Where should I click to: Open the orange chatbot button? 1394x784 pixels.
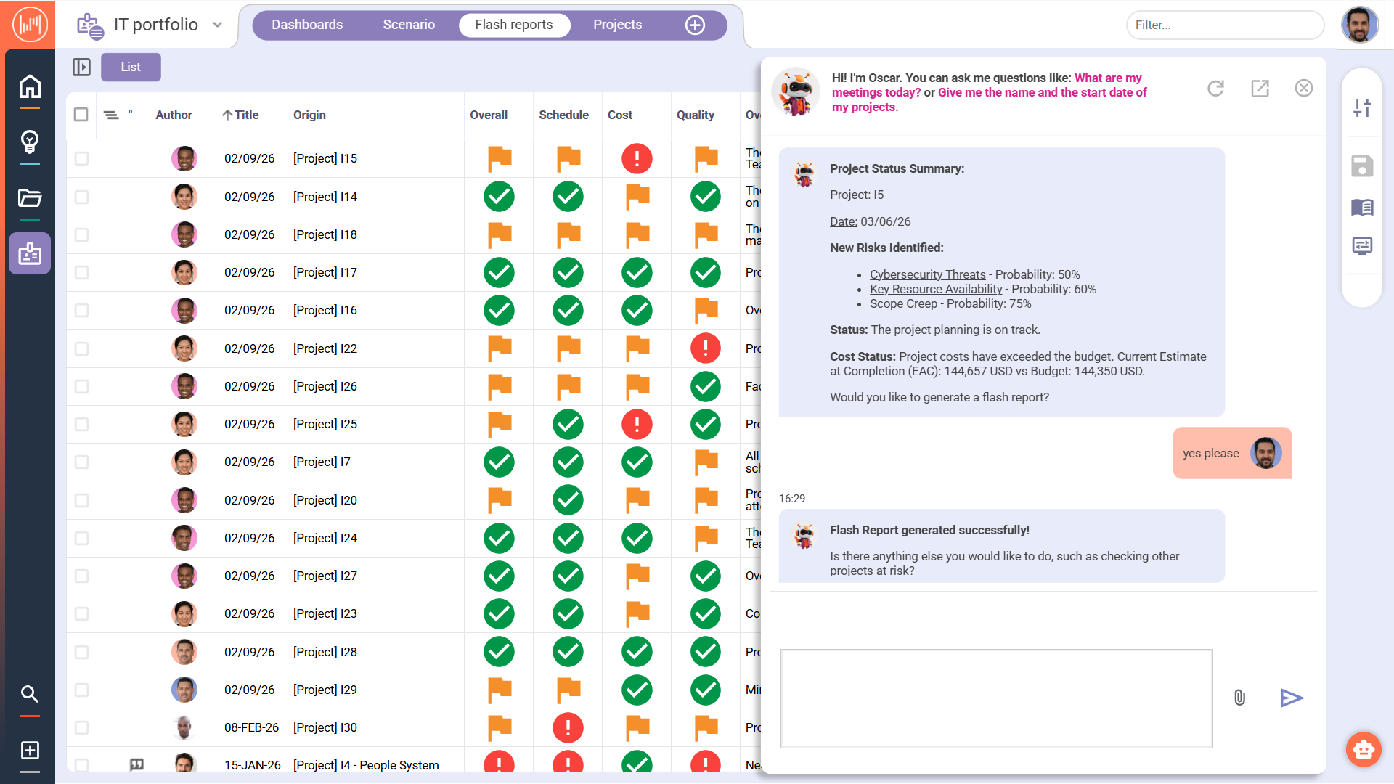point(1364,749)
